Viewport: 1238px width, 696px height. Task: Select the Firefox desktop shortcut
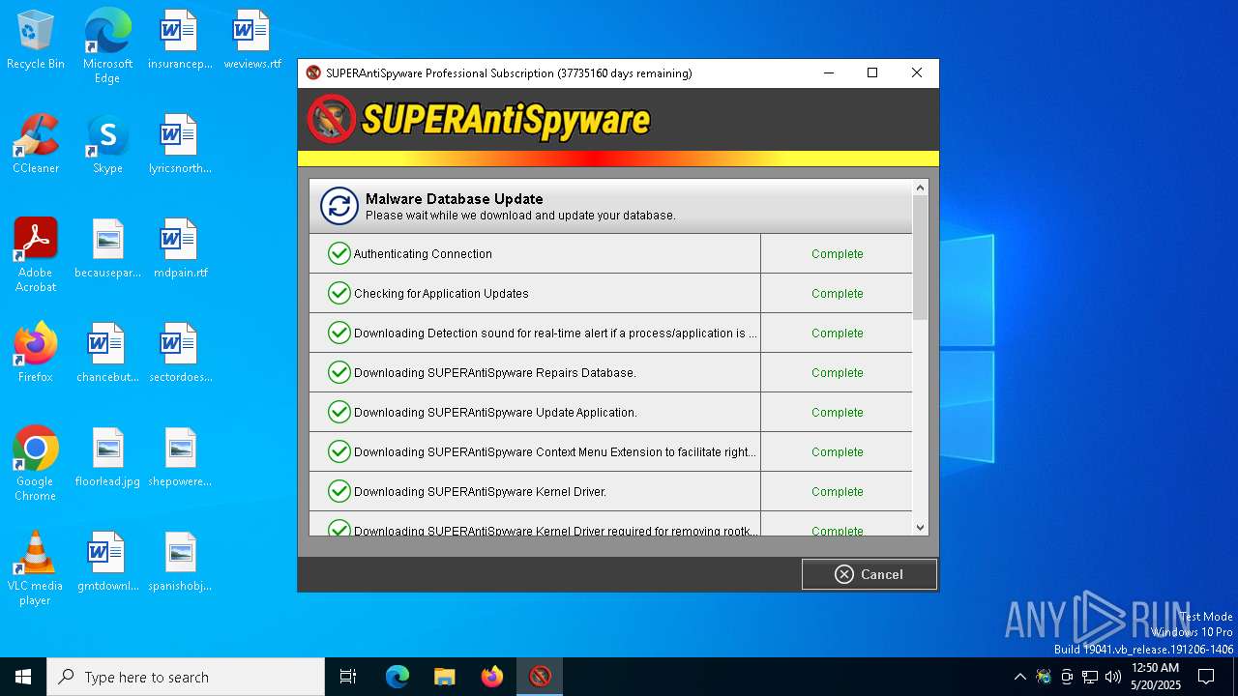click(x=36, y=353)
